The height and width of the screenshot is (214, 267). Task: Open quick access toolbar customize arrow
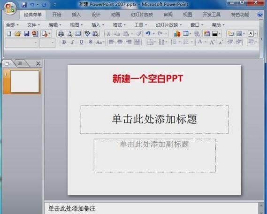tap(54, 5)
